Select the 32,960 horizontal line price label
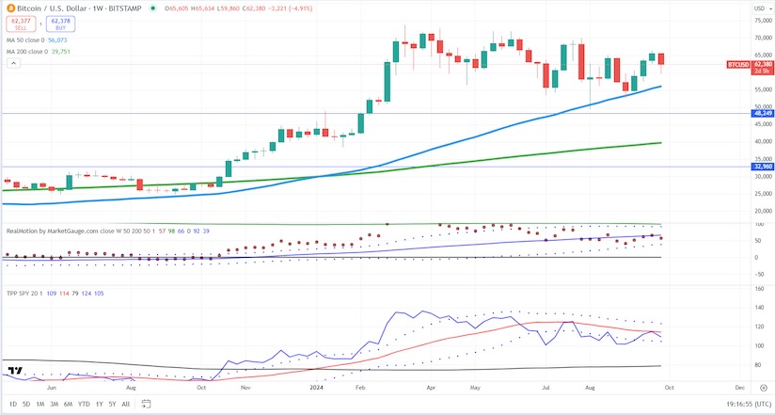The image size is (775, 415). point(763,167)
